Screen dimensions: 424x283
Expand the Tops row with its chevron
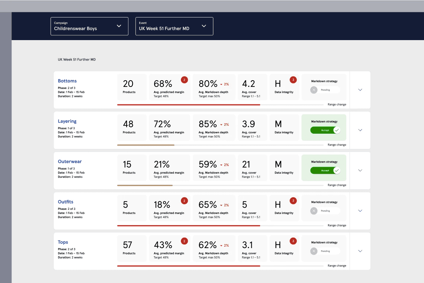(360, 251)
